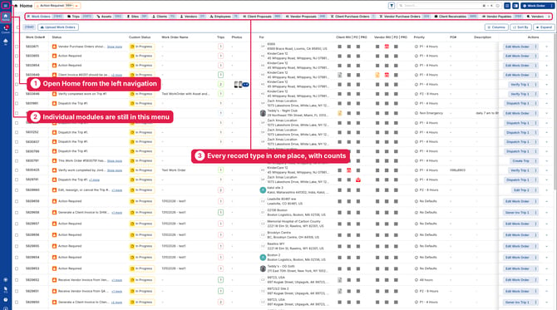The image size is (557, 310).
Task: Expand the first Vendor Purchase Orders row chevron
Action: click(547, 47)
